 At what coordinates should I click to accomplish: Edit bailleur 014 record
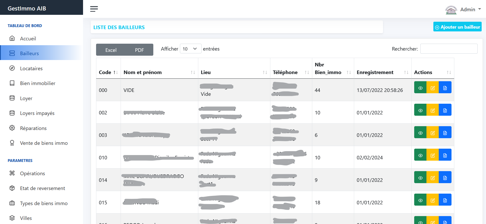433,177
